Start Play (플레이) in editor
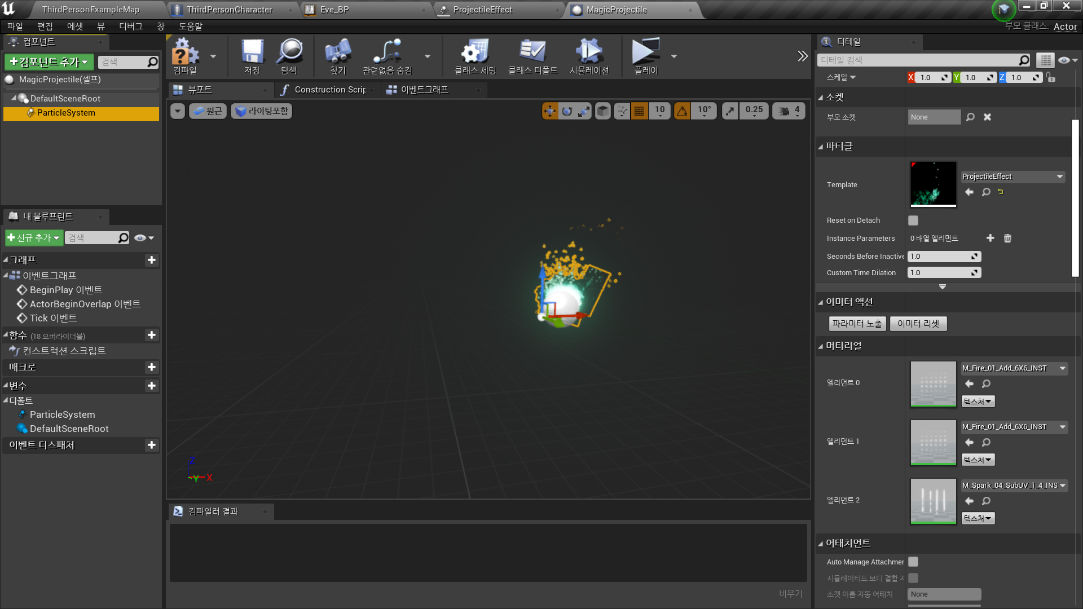Viewport: 1083px width, 609px height. [646, 56]
